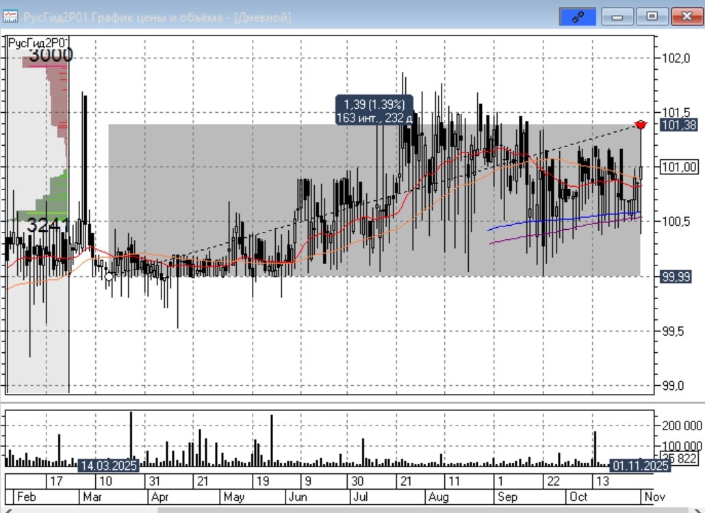705x513 pixels.
Task: Click the 99,99 price label on axis
Action: coord(676,277)
